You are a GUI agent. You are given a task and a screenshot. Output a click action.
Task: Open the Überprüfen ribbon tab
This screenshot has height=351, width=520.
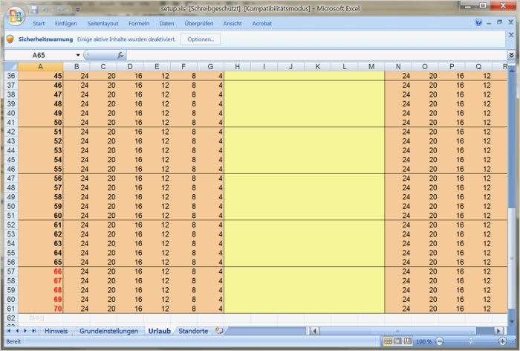199,24
